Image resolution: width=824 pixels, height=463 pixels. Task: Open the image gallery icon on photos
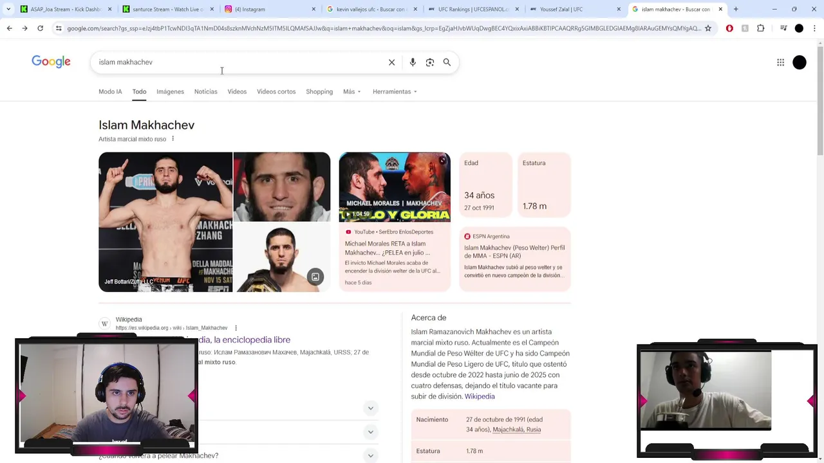(x=315, y=277)
